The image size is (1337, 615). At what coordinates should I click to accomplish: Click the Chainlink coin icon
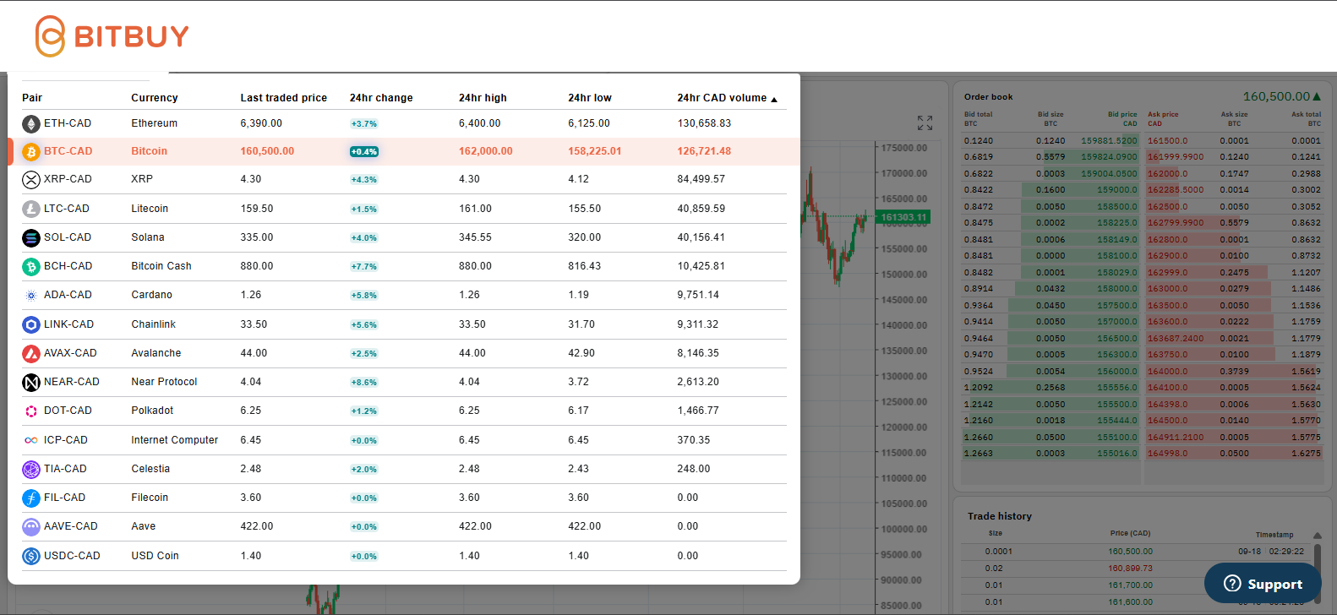pos(31,325)
